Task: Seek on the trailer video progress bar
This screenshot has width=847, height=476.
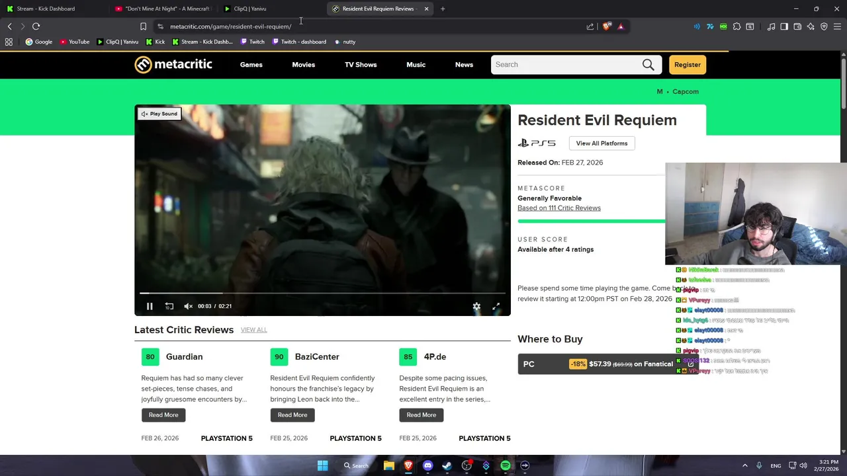Action: tap(322, 293)
